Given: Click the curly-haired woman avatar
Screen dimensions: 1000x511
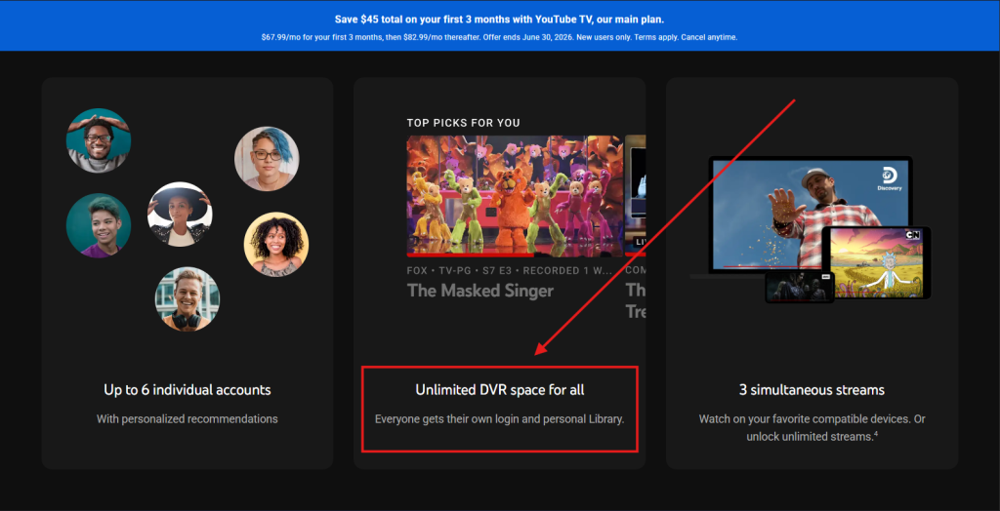Looking at the screenshot, I should pos(276,244).
